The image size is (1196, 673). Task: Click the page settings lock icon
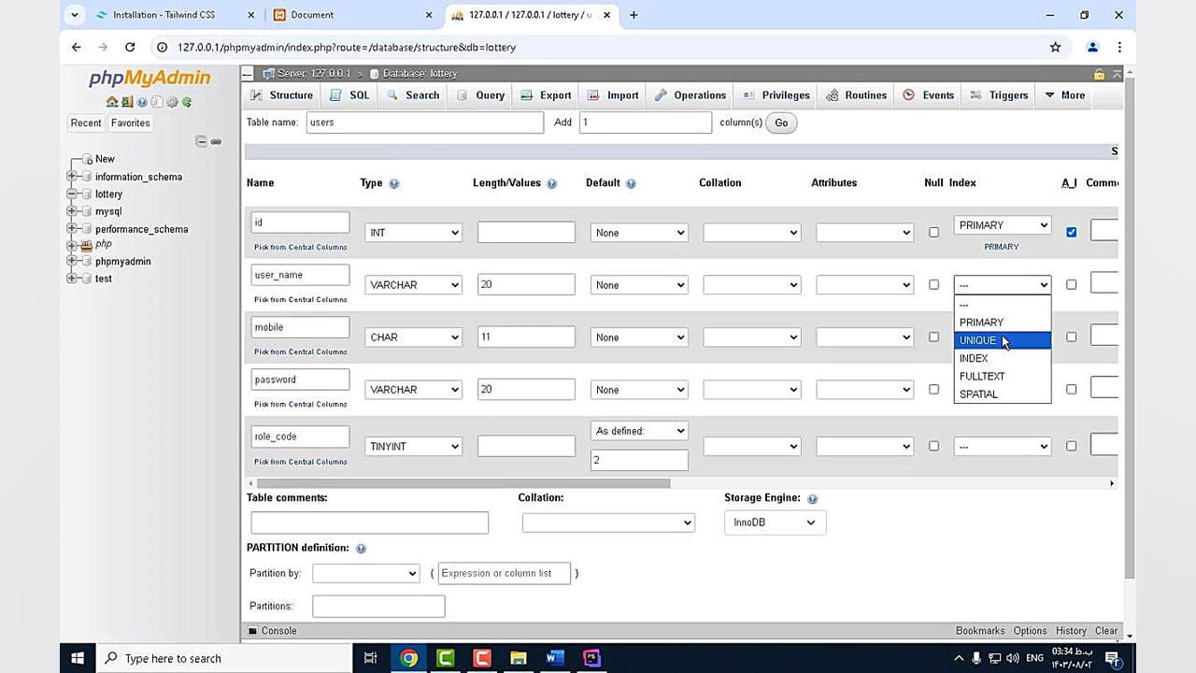click(x=1100, y=74)
